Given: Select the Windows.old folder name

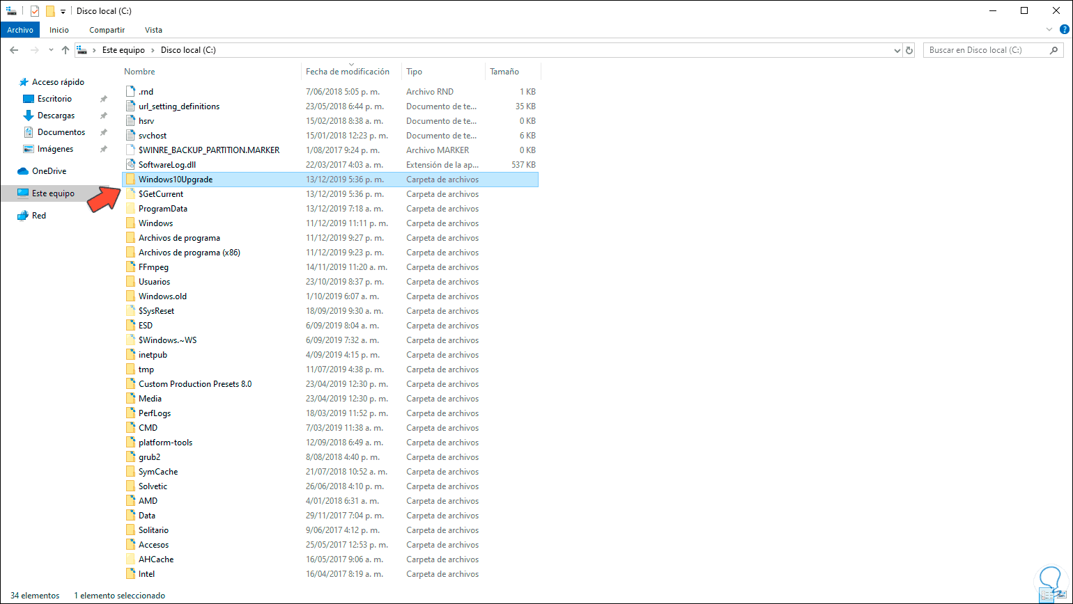Looking at the screenshot, I should click(162, 296).
